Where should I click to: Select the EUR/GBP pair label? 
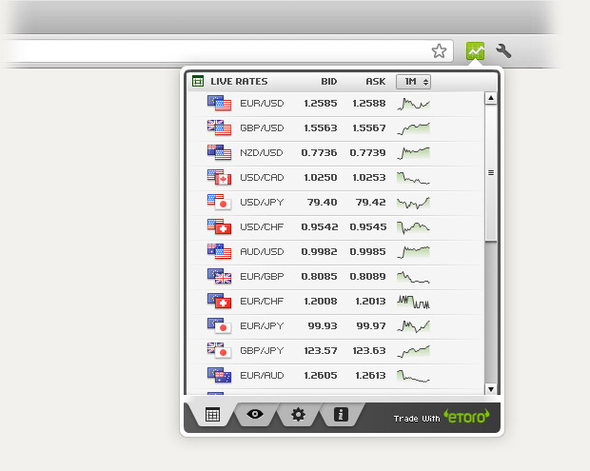pos(262,277)
